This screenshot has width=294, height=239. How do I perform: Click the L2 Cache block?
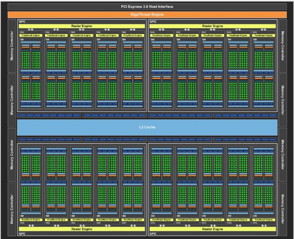pyautogui.click(x=147, y=127)
